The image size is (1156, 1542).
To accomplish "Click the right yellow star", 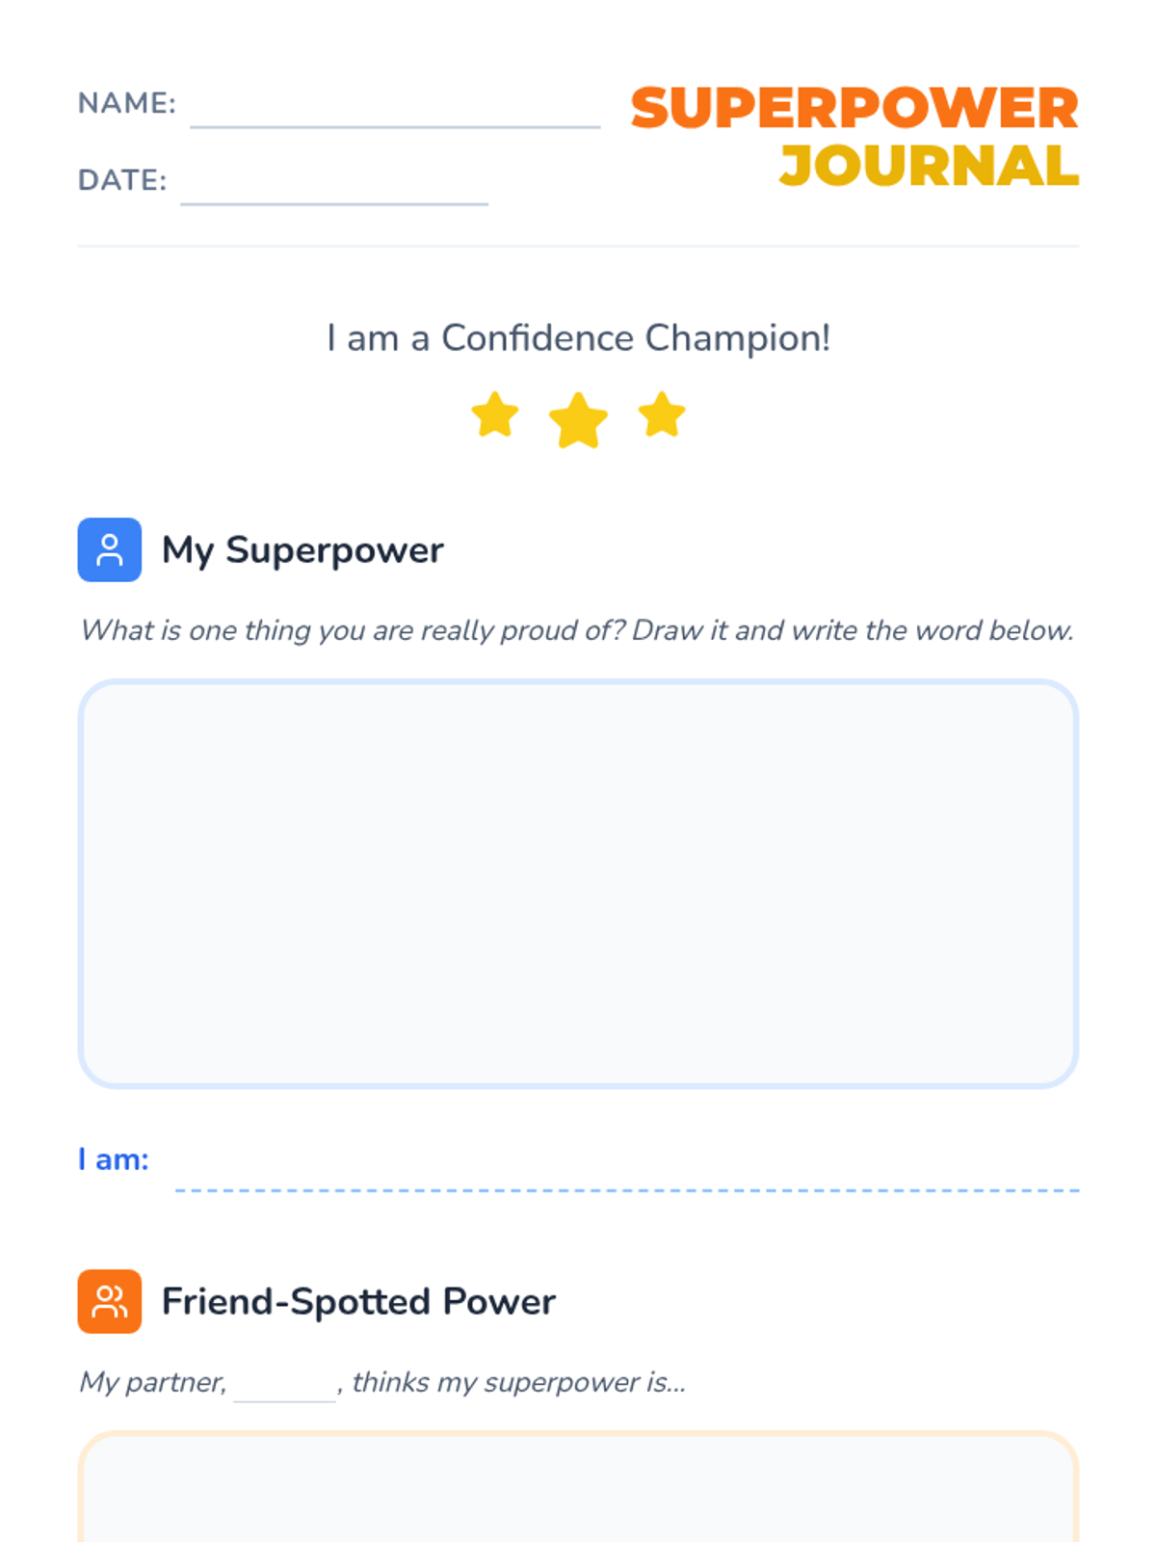I will (662, 415).
